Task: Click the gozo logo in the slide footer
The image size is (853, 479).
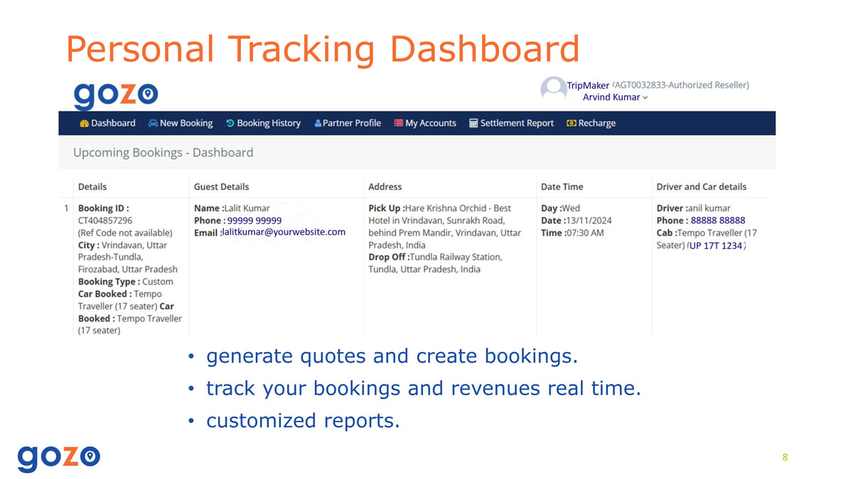Action: click(x=59, y=458)
